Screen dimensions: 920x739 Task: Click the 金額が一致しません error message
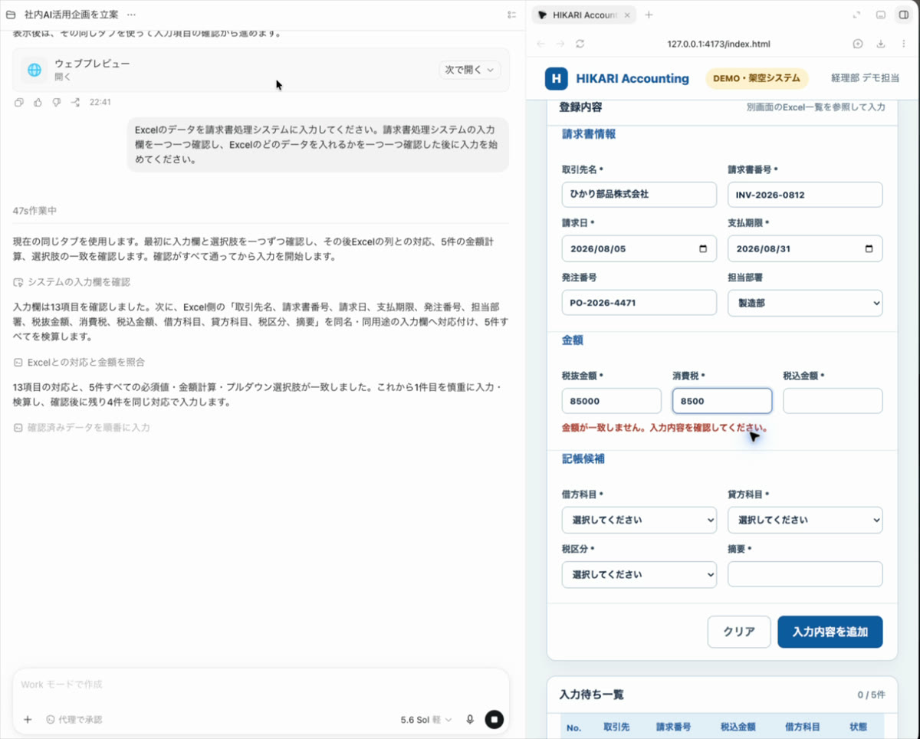(665, 429)
